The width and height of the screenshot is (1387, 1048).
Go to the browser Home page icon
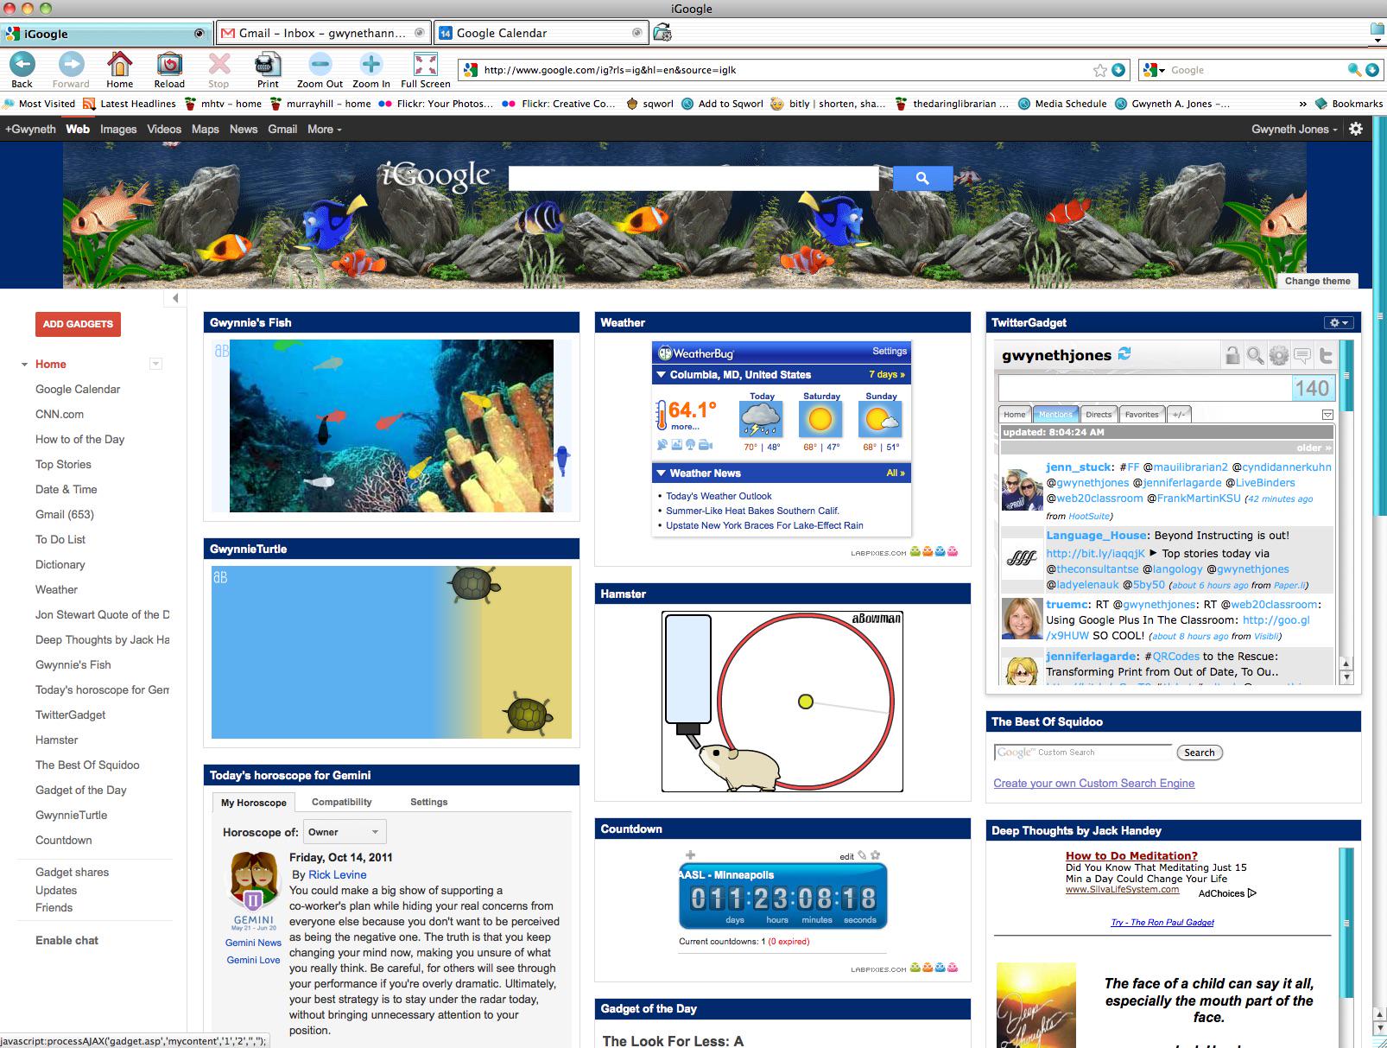tap(119, 64)
